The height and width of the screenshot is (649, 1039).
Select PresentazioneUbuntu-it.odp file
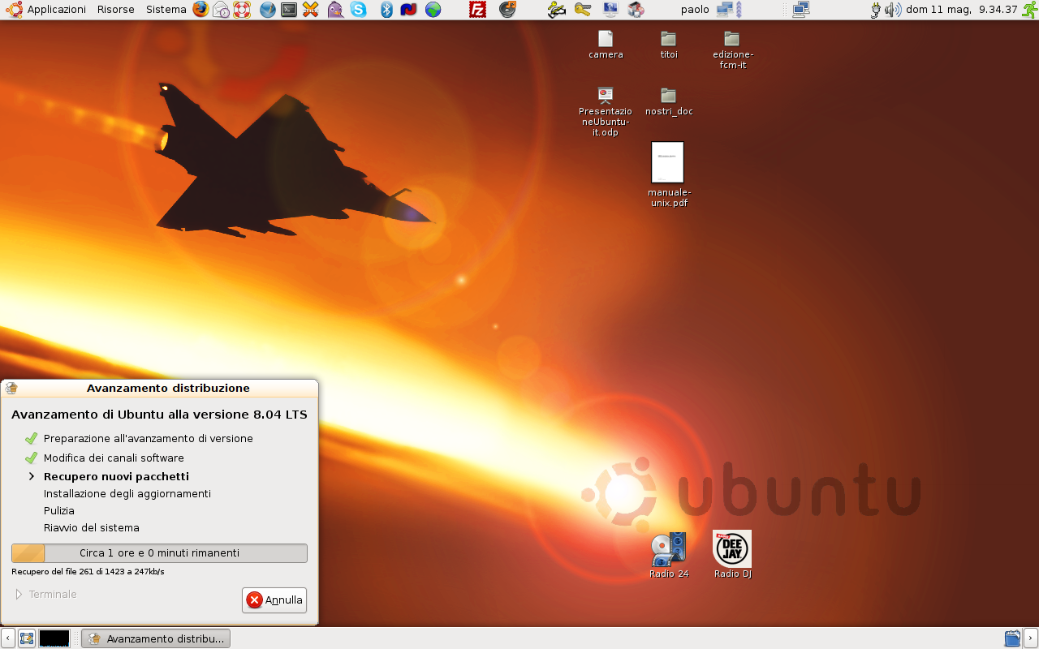(x=605, y=112)
